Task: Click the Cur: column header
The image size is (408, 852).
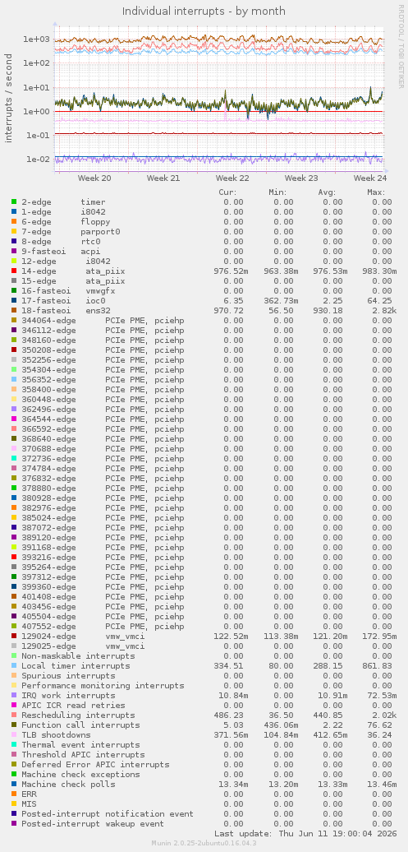Action: (x=227, y=192)
